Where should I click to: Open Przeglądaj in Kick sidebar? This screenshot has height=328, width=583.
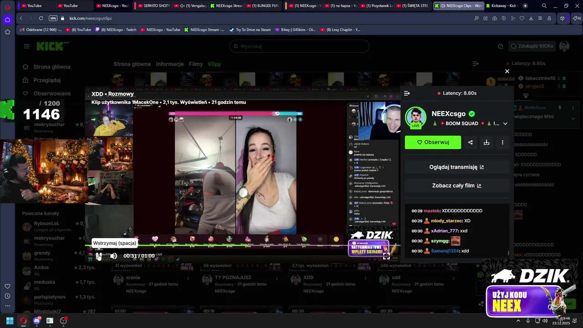point(46,80)
